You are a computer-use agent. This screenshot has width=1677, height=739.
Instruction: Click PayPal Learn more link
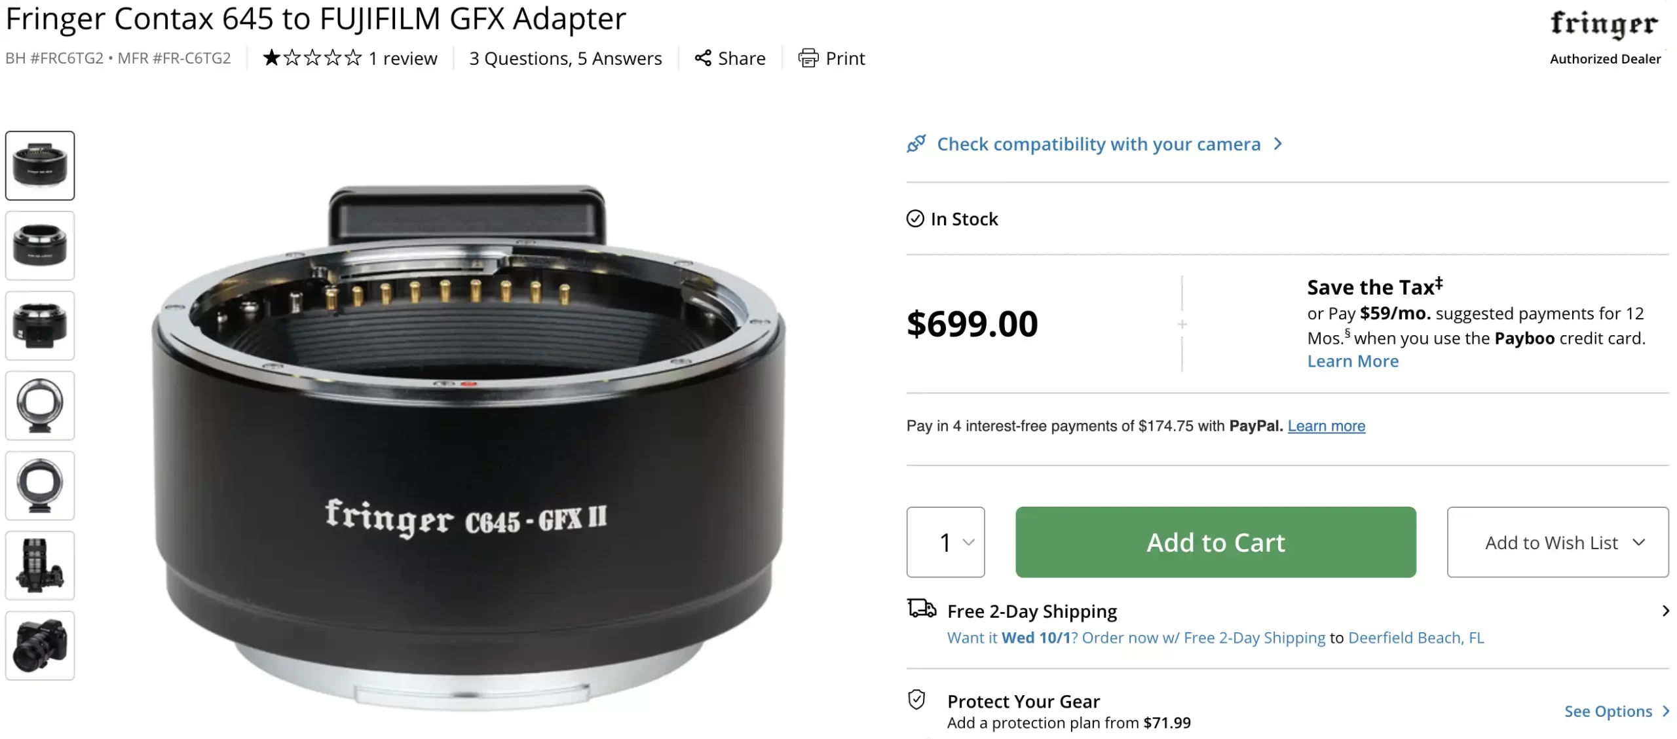coord(1327,426)
